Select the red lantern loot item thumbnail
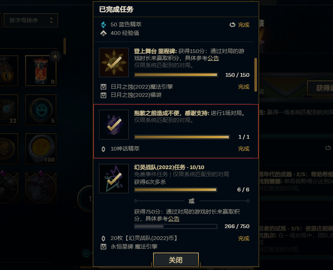 point(41,71)
